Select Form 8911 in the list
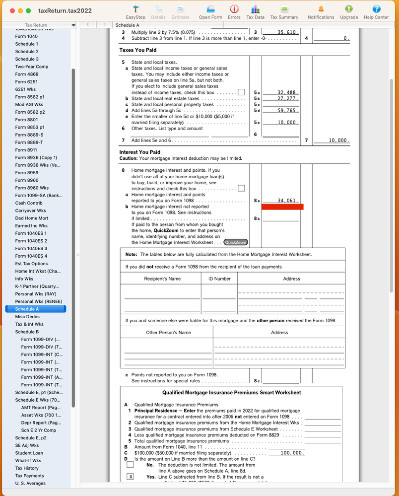399x496 pixels. 26,150
